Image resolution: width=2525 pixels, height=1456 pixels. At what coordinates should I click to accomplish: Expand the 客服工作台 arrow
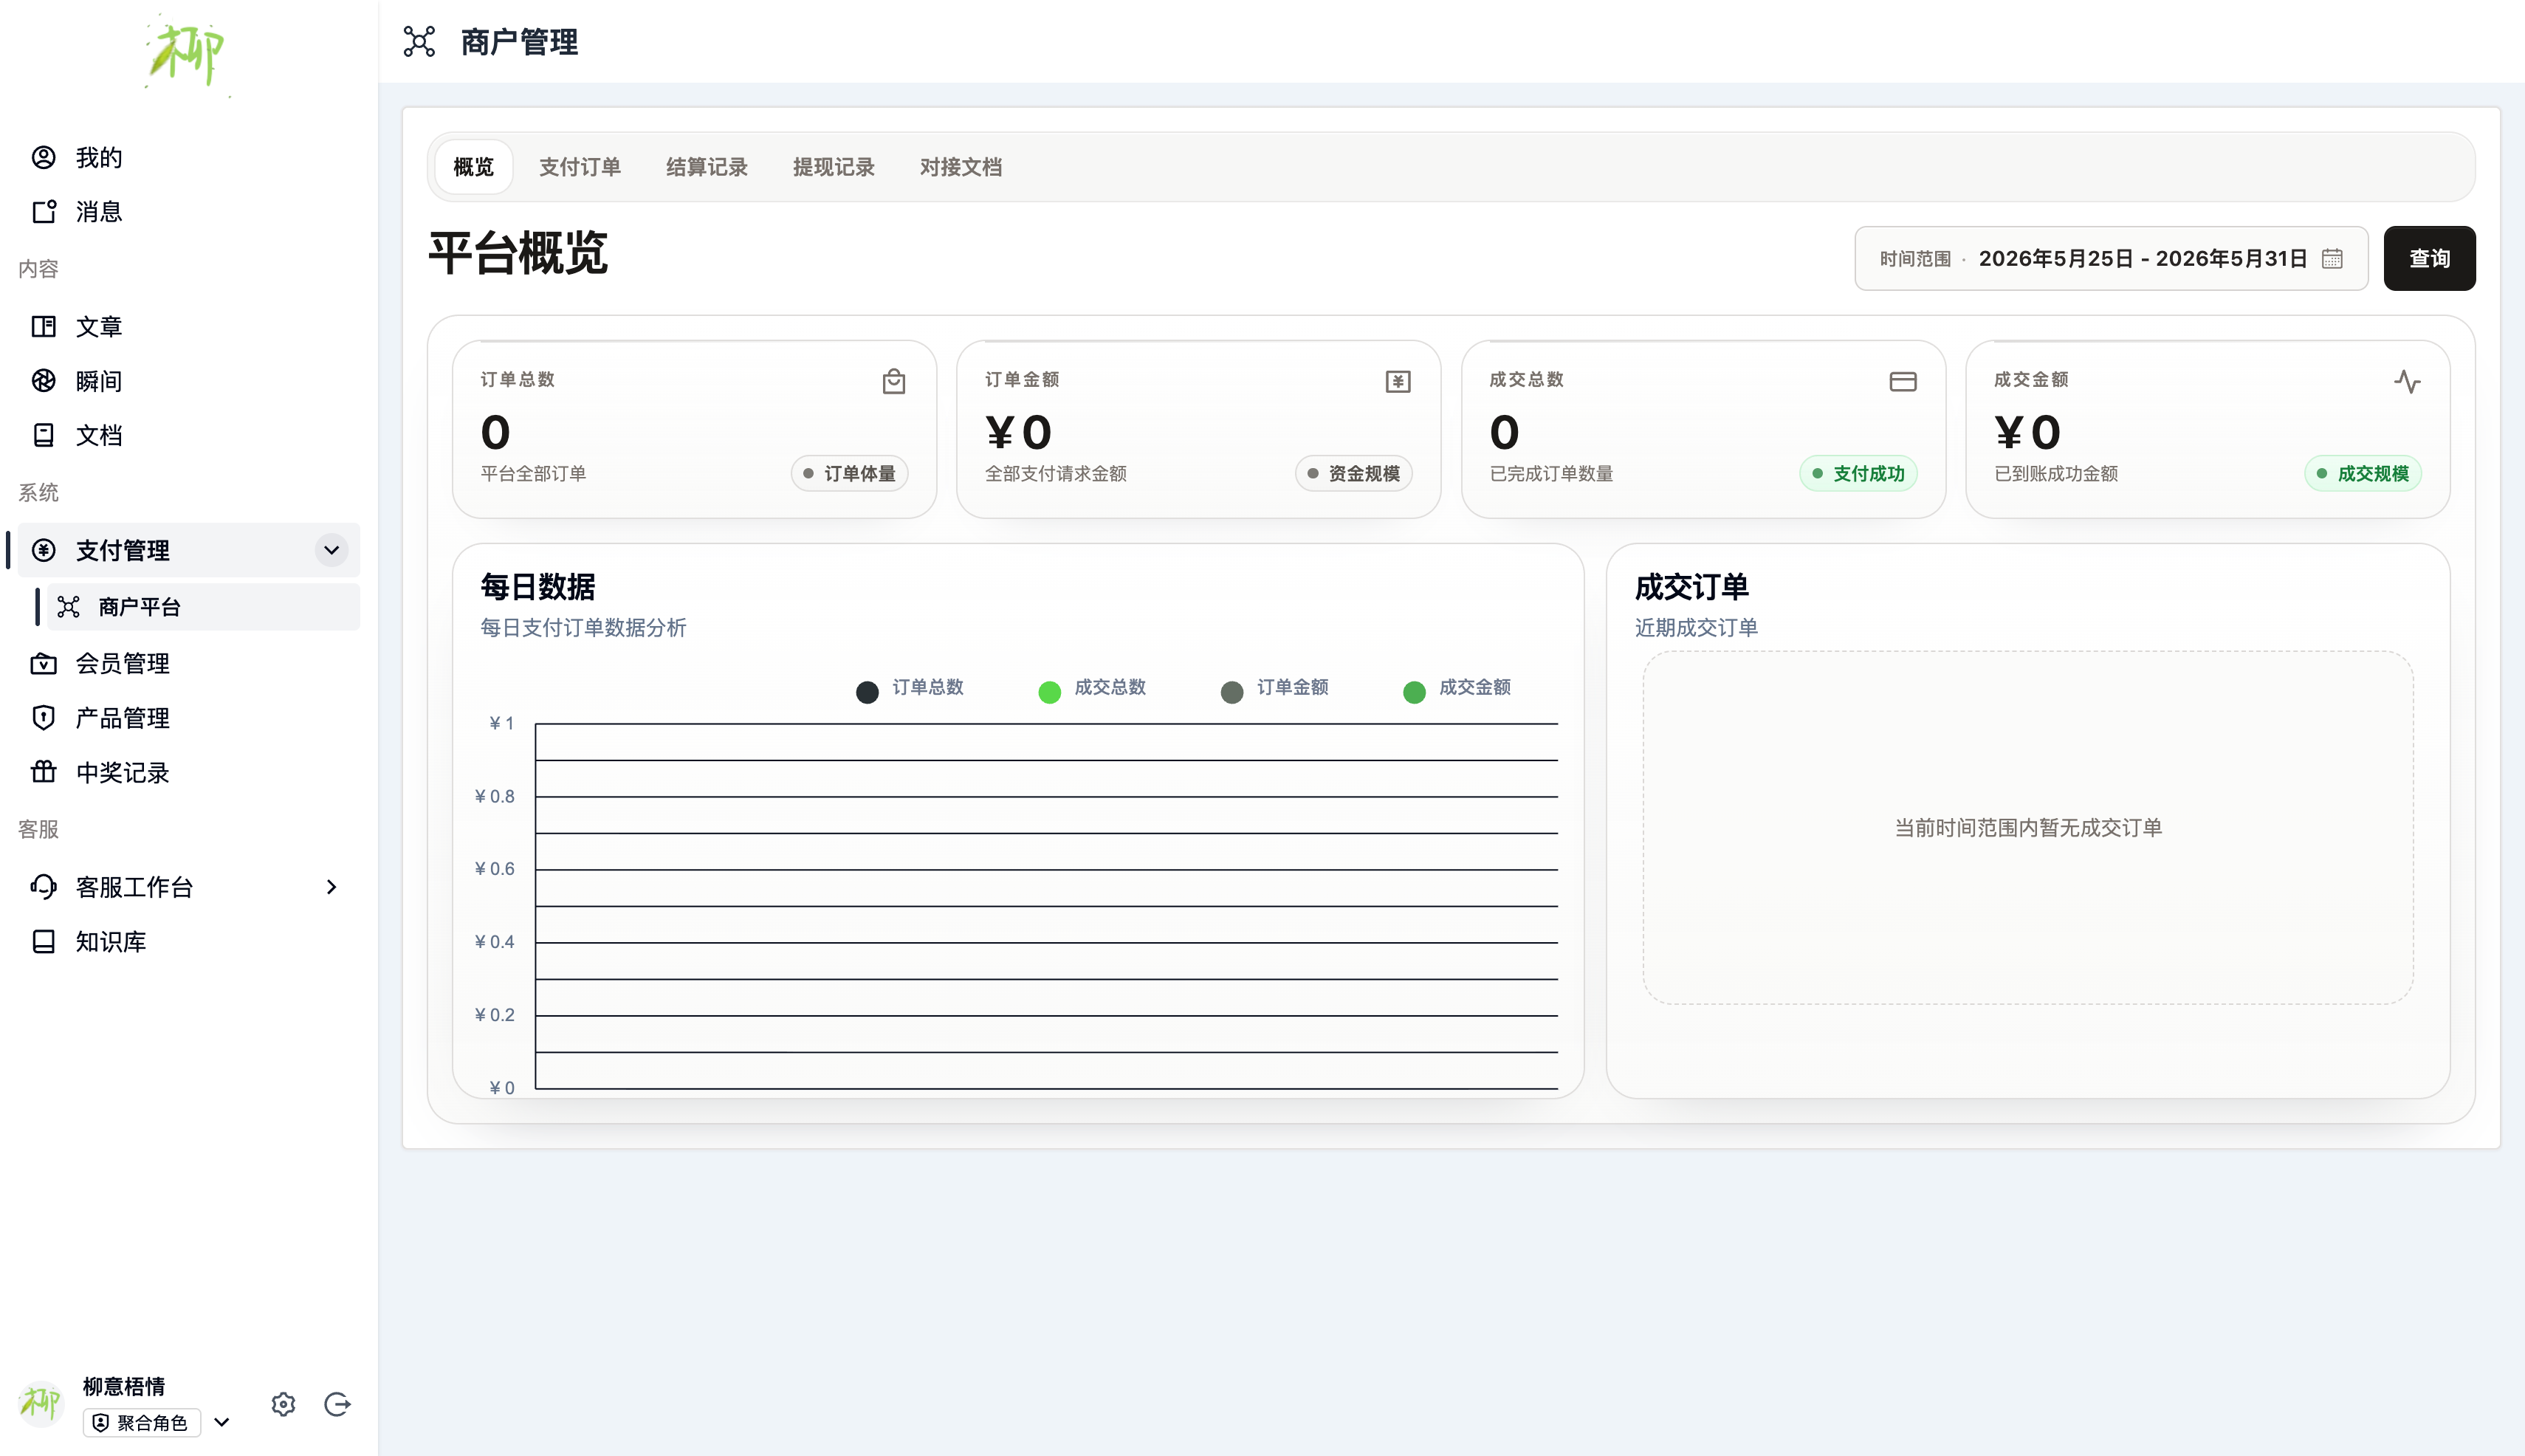click(331, 887)
